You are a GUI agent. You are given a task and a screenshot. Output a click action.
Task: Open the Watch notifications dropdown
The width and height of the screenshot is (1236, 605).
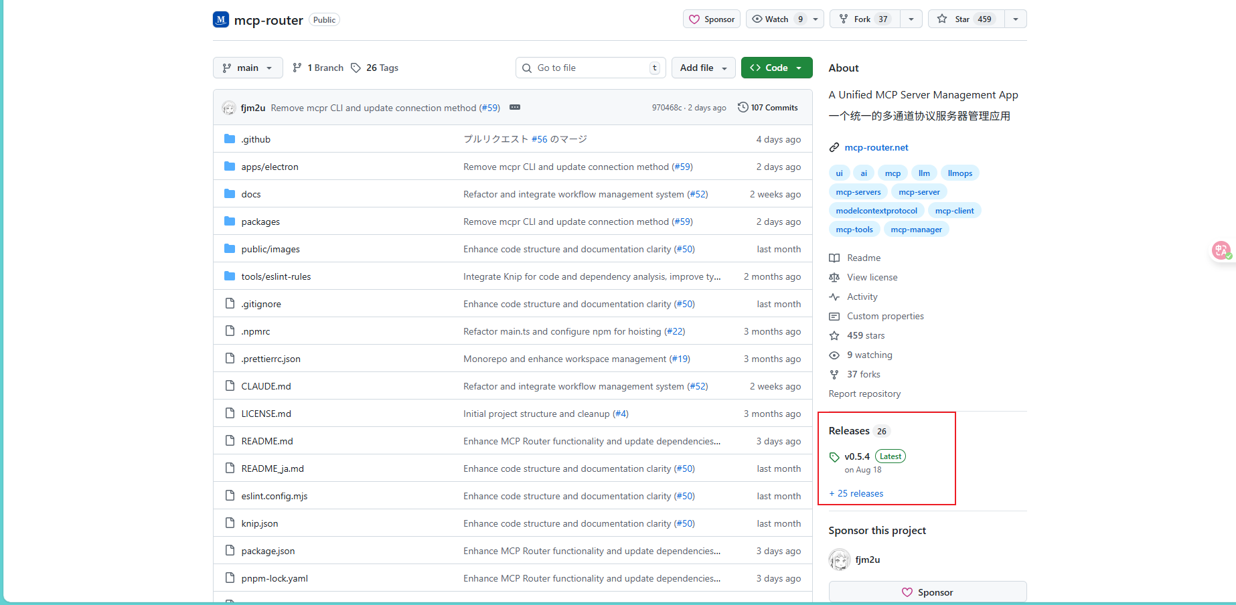click(x=785, y=19)
